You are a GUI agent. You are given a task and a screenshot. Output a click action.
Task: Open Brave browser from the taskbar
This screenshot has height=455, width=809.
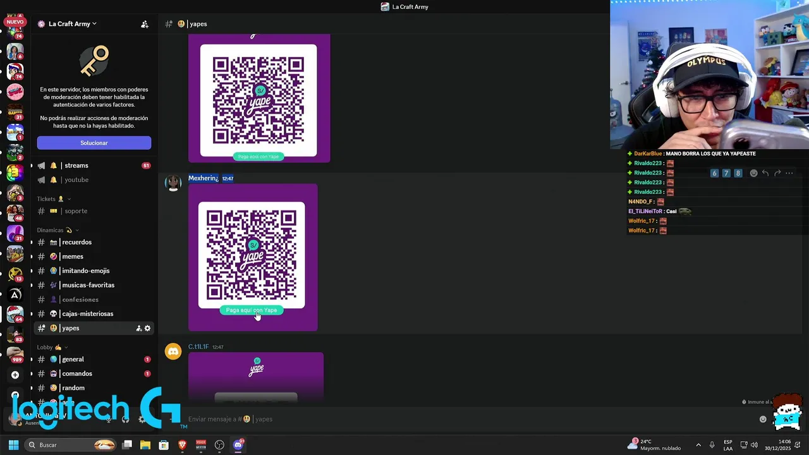click(182, 445)
